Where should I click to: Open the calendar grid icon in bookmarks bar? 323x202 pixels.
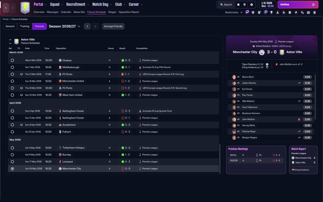pyautogui.click(x=308, y=12)
